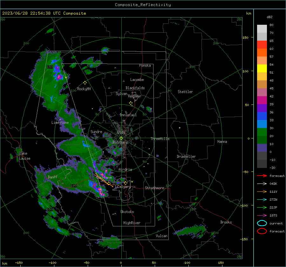The image size is (286, 267).
Task: Click the Strathmore label
Action: [154, 188]
